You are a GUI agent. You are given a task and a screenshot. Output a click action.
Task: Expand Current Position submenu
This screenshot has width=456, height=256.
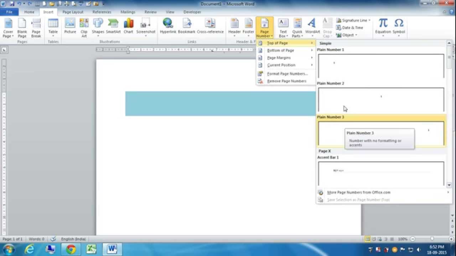point(286,65)
